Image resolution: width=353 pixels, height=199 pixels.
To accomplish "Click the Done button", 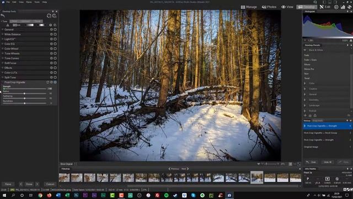I will pos(29,184).
